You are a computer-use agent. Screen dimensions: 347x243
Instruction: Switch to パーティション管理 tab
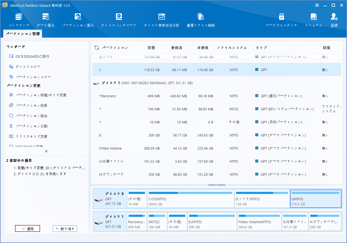(x=23, y=34)
